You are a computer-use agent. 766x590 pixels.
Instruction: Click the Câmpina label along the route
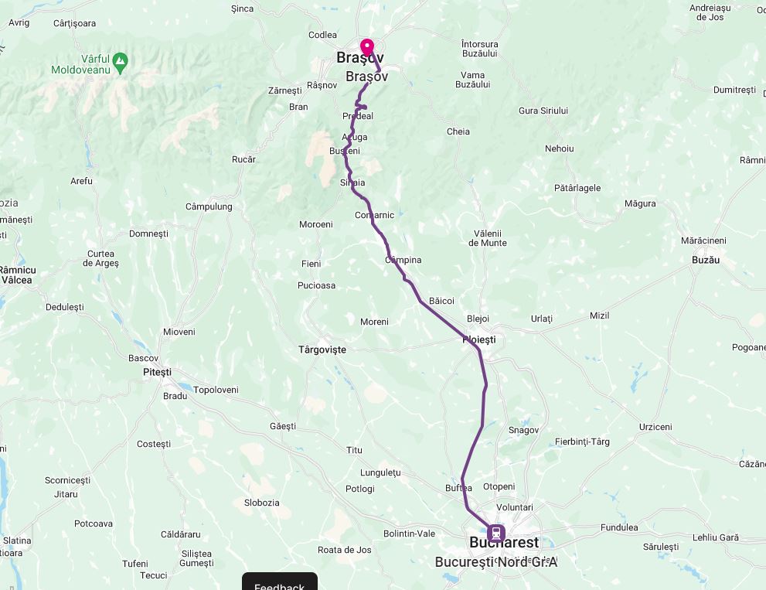[x=403, y=260]
